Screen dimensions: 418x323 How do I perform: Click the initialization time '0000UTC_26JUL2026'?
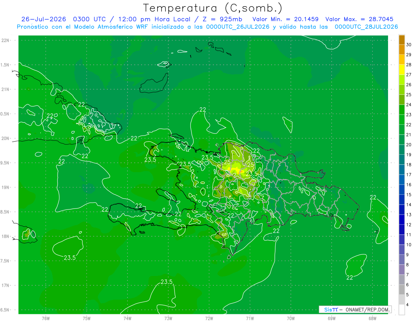[x=238, y=27]
